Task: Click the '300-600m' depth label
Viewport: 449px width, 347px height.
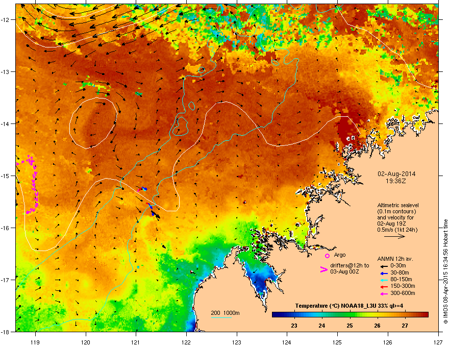Action: 403,293
